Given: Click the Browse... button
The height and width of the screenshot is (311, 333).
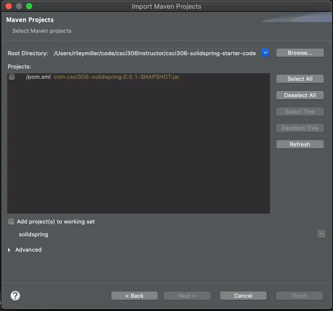Looking at the screenshot, I should pos(300,53).
